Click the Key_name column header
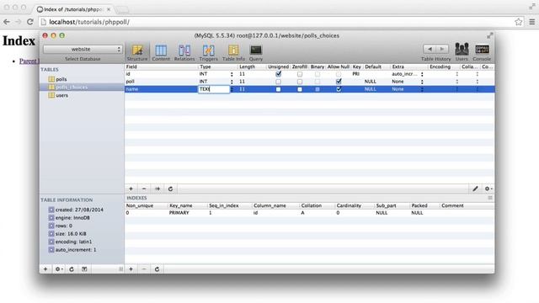This screenshot has width=539, height=303. coord(188,205)
